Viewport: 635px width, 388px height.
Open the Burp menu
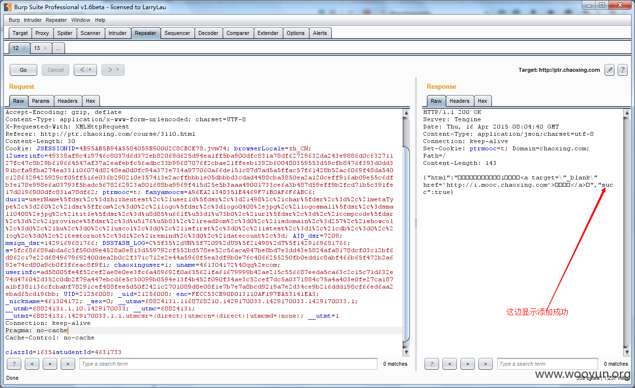click(15, 20)
